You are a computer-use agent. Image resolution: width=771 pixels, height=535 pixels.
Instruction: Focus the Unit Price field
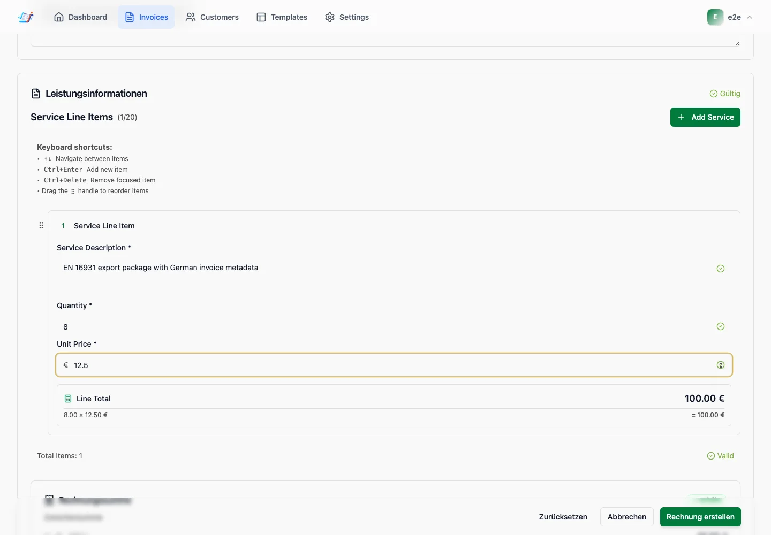click(394, 365)
